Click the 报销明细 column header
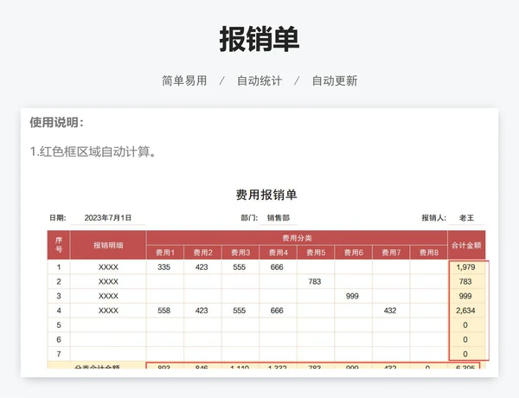The width and height of the screenshot is (519, 398). point(108,245)
